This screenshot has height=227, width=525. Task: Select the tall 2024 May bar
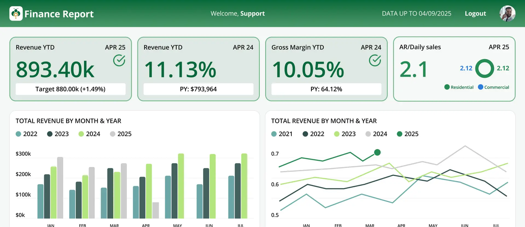click(x=181, y=186)
